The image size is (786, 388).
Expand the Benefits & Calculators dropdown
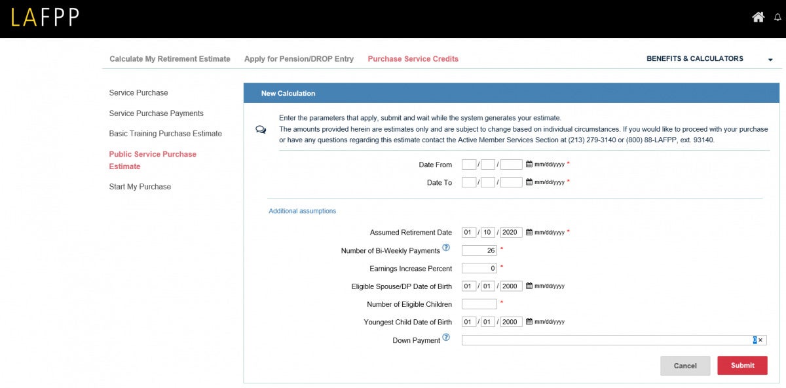coord(770,60)
